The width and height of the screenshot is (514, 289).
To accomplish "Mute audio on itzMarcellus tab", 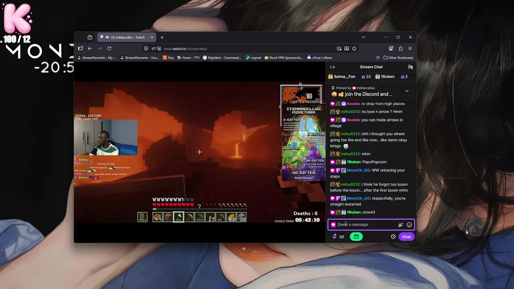I will [x=107, y=37].
